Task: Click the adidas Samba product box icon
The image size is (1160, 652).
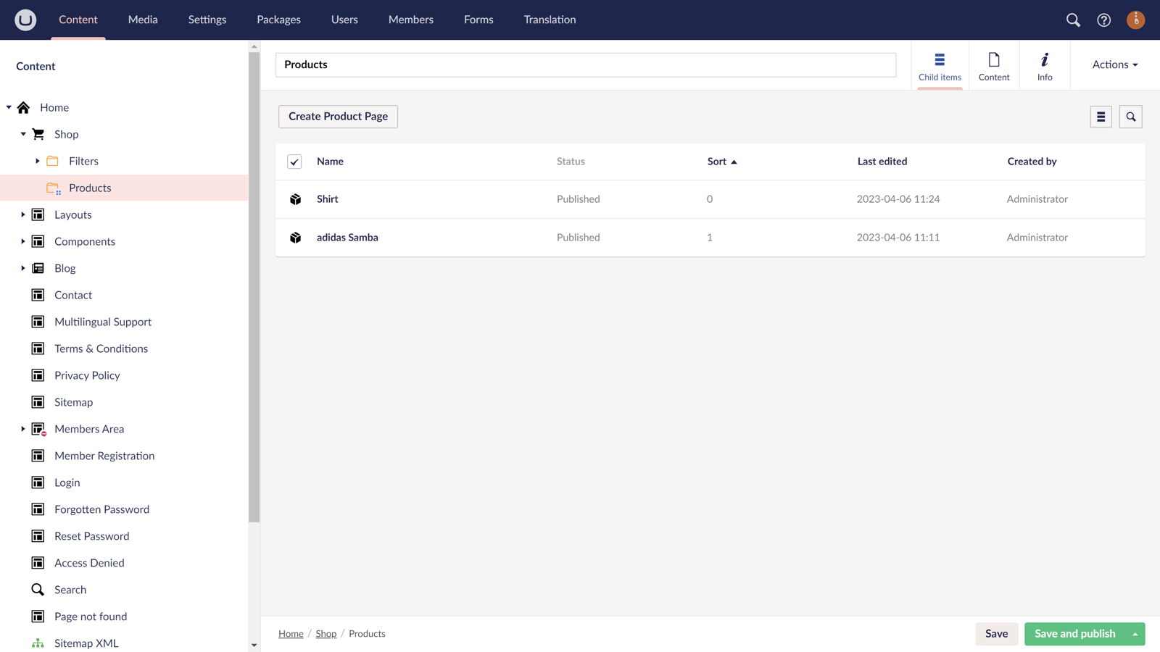Action: pyautogui.click(x=295, y=238)
